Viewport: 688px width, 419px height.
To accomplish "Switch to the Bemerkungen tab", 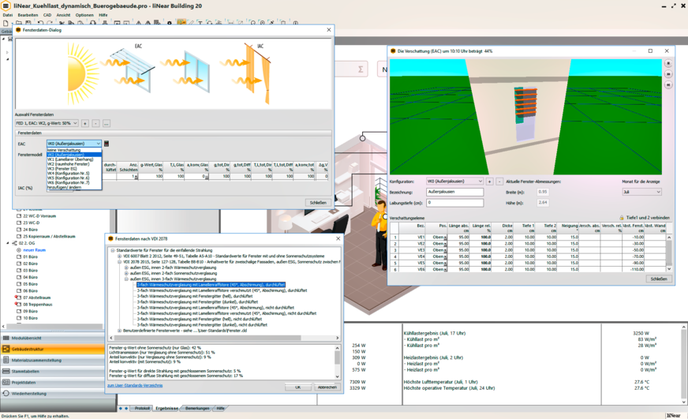I will 197,409.
